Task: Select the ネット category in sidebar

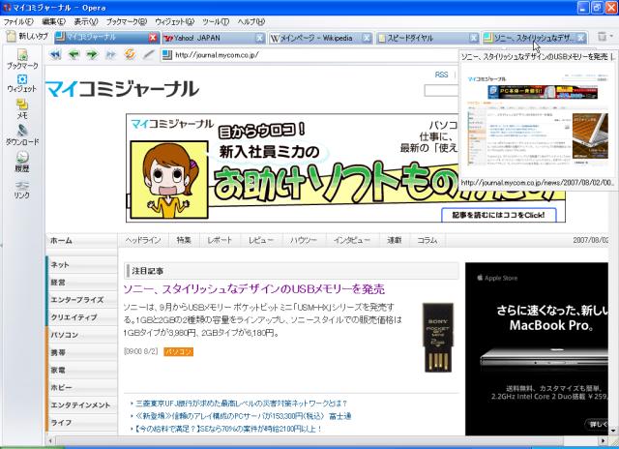Action: [x=81, y=264]
